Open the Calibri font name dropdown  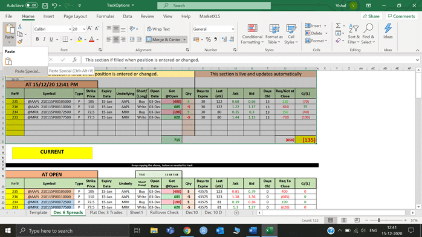tap(70, 29)
